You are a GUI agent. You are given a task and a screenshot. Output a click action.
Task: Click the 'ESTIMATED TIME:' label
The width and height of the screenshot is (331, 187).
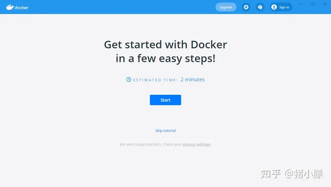tap(155, 80)
